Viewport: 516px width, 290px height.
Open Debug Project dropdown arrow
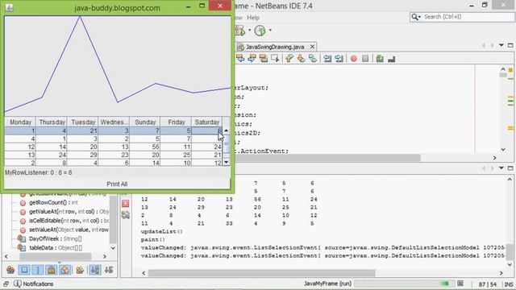click(249, 31)
